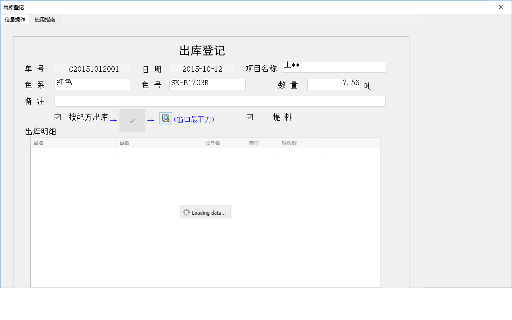This screenshot has height=320, width=512.
Task: Click the blue (窗口最下方) hint text
Action: (x=194, y=119)
